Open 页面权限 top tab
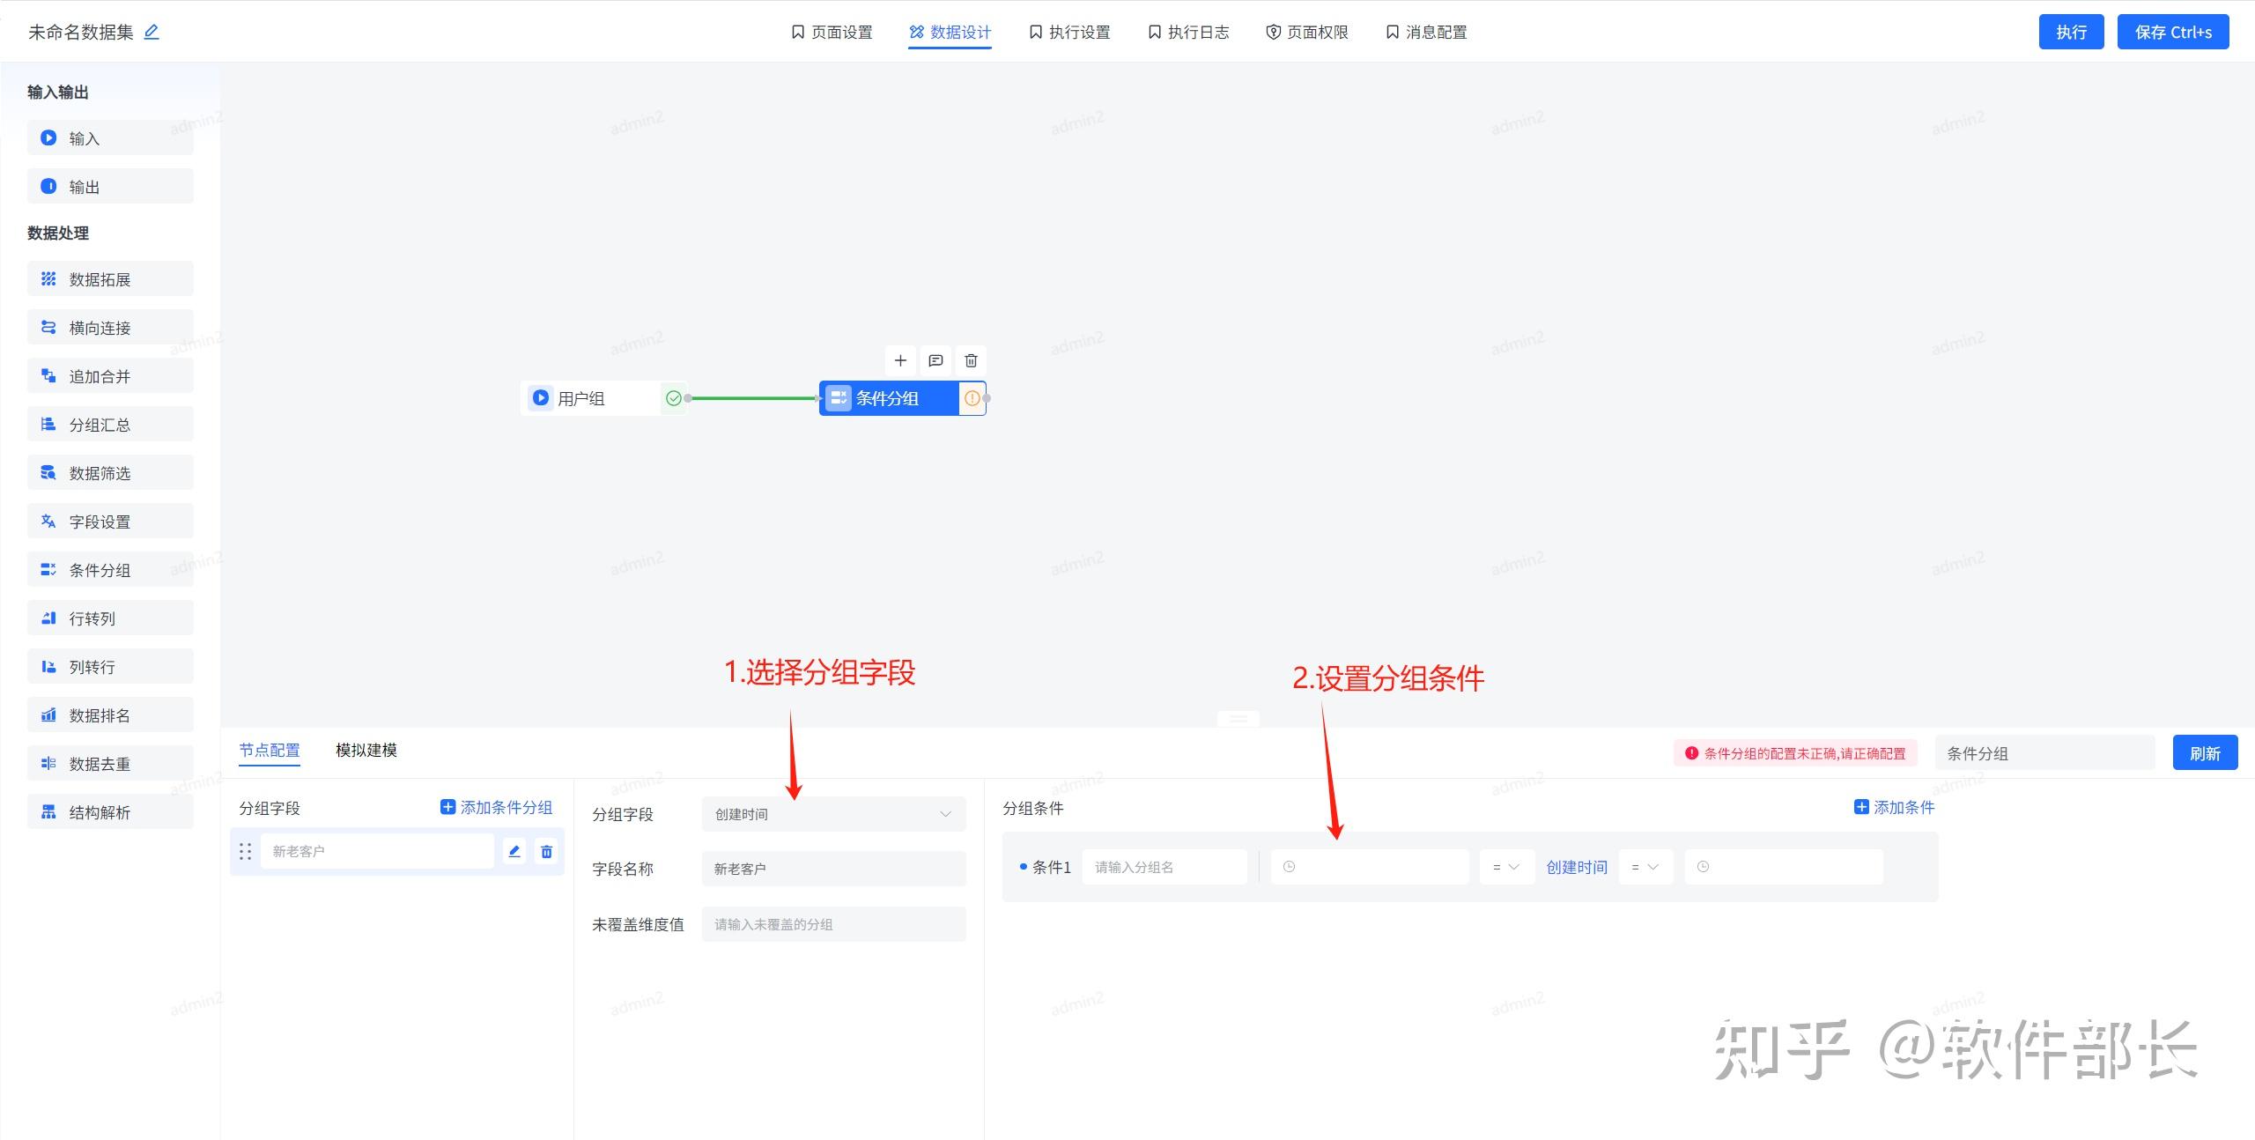The height and width of the screenshot is (1140, 2255). click(1307, 33)
